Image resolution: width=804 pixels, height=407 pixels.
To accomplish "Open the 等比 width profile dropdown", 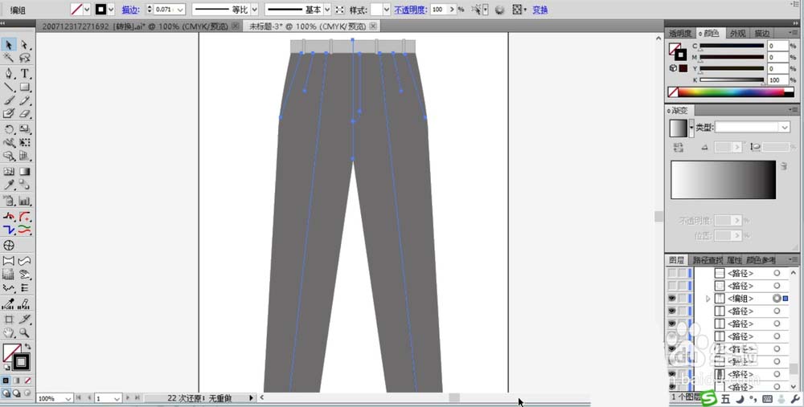I will pos(254,10).
